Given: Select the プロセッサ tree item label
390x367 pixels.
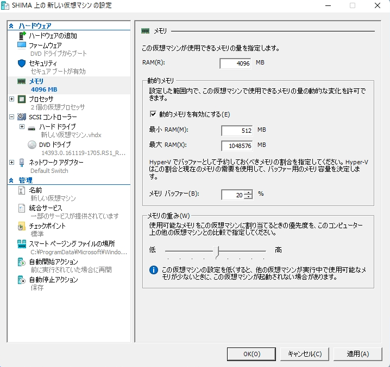Looking at the screenshot, I should click(x=41, y=99).
